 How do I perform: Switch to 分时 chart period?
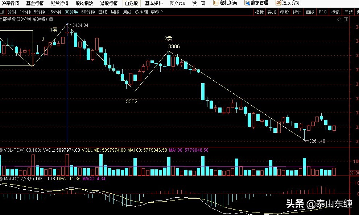click(12, 12)
